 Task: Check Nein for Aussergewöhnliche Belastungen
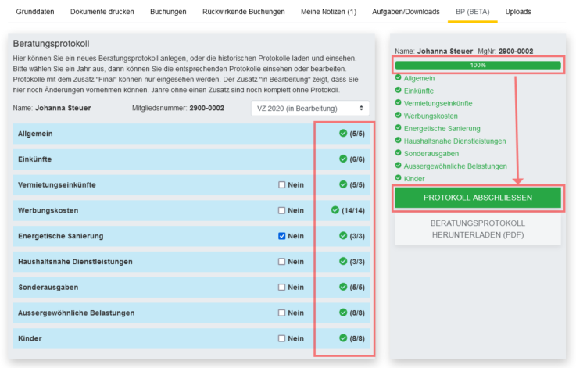282,313
